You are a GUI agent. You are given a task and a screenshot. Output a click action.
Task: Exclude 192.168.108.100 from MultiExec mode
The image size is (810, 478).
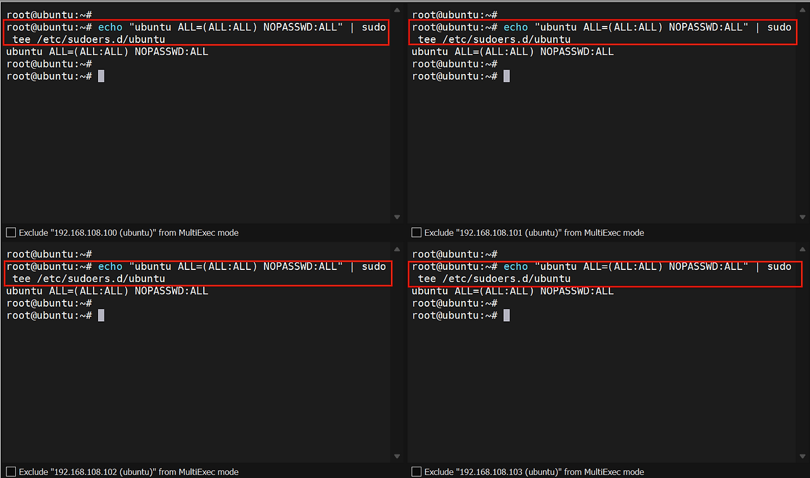click(x=11, y=233)
